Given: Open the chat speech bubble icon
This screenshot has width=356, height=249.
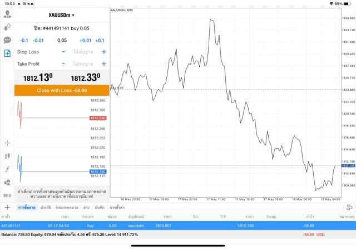Looking at the screenshot, I should tap(7, 40).
